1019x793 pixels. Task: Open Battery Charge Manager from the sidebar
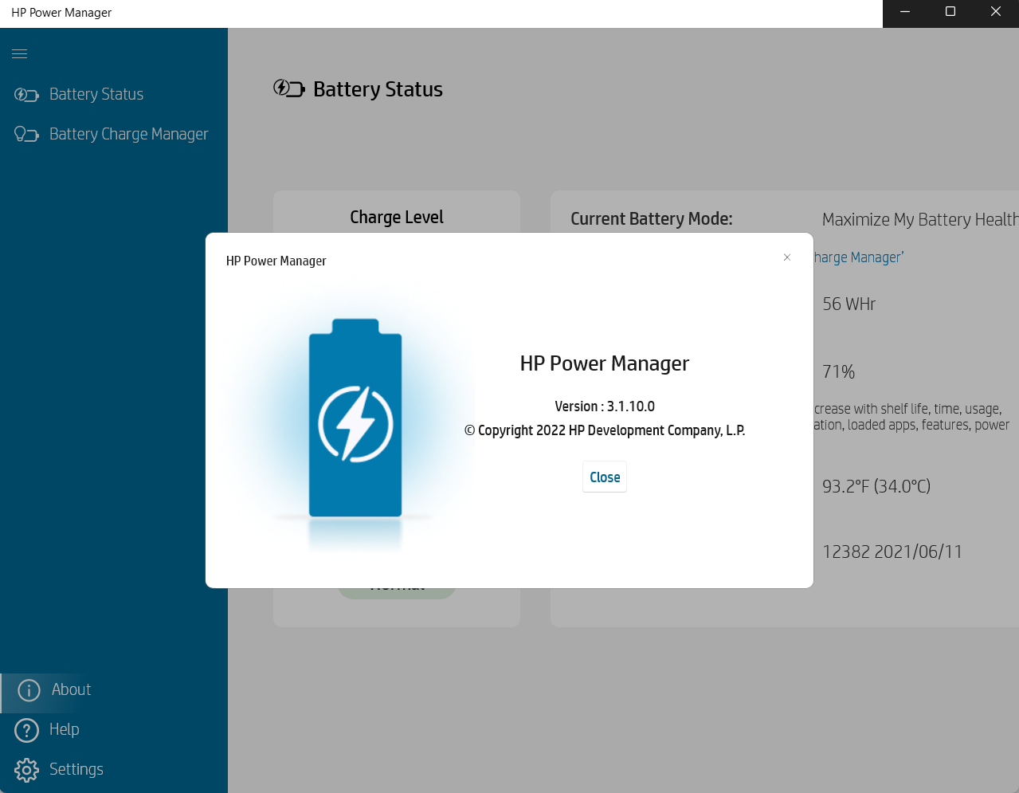pyautogui.click(x=128, y=134)
